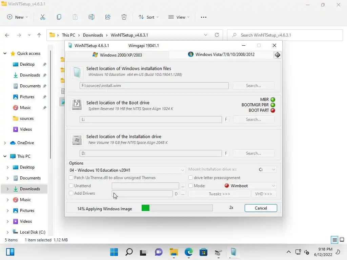Expand Local Disk (C:) tree node
347x260 pixels.
pyautogui.click(x=8, y=232)
